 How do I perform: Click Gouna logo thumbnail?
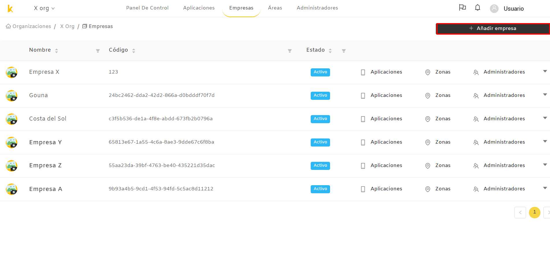pyautogui.click(x=12, y=96)
